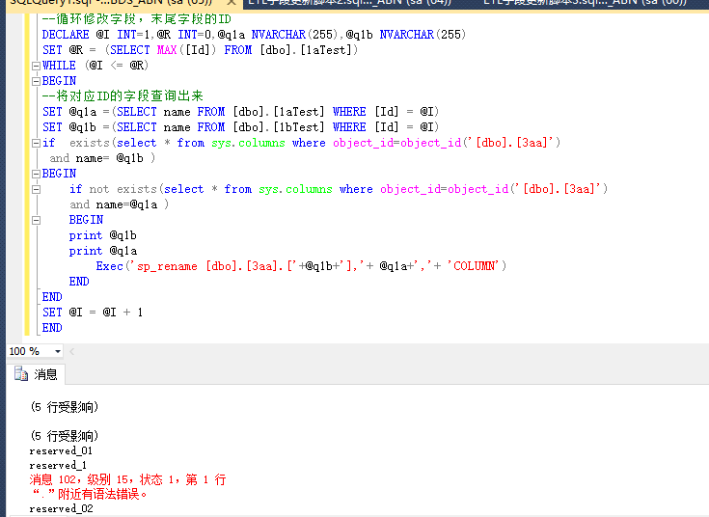Screen dimensions: 709x517
Task: Click the 'MAX' function in the SET line
Action: tap(167, 50)
